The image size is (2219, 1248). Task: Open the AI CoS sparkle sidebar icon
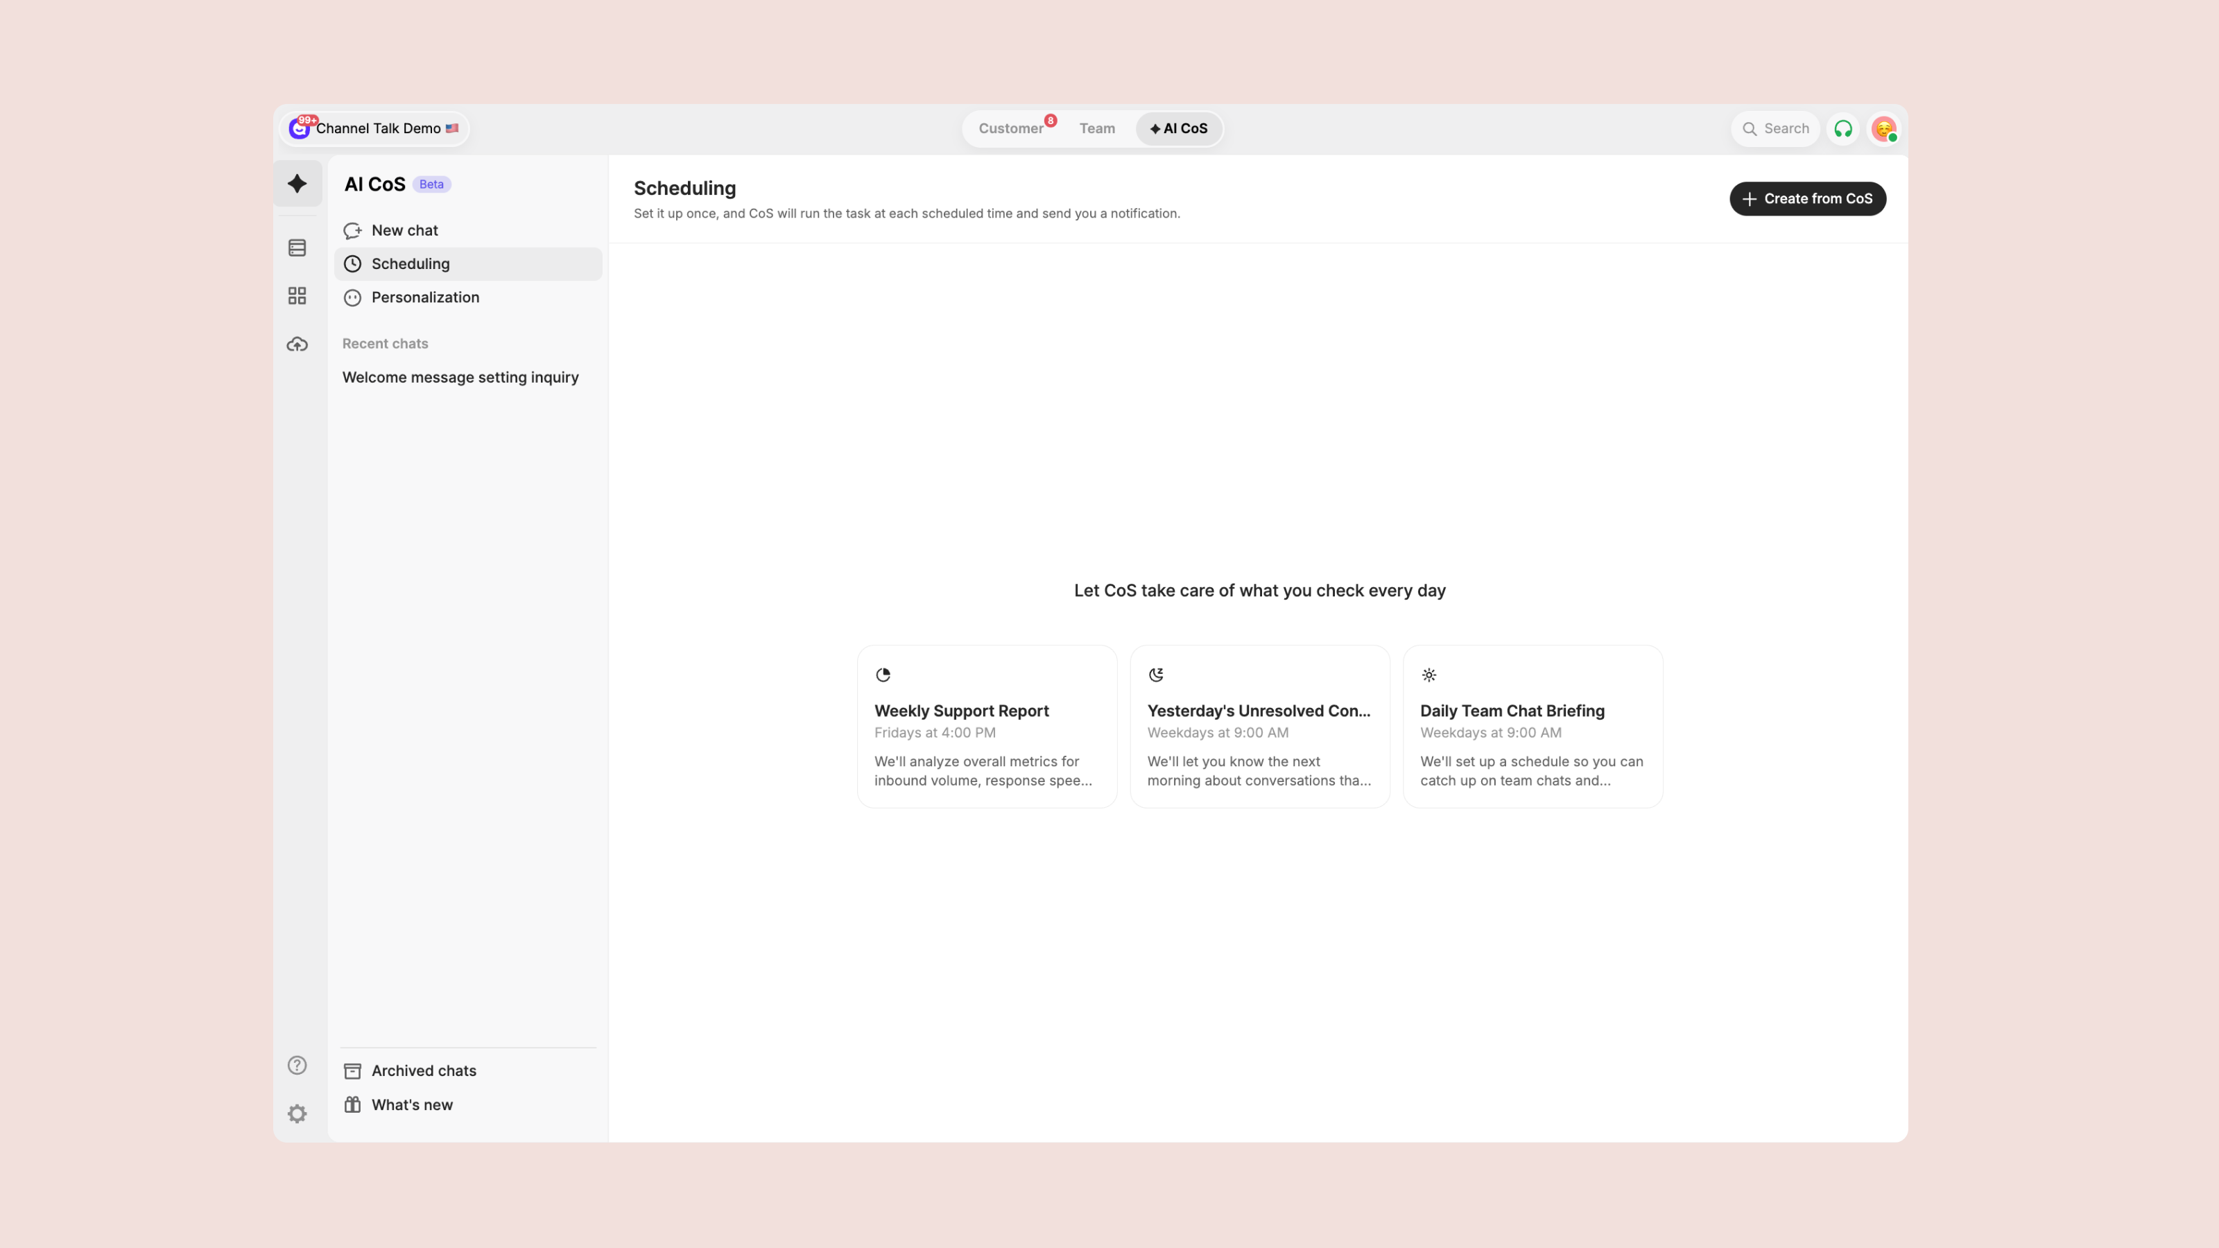click(297, 184)
